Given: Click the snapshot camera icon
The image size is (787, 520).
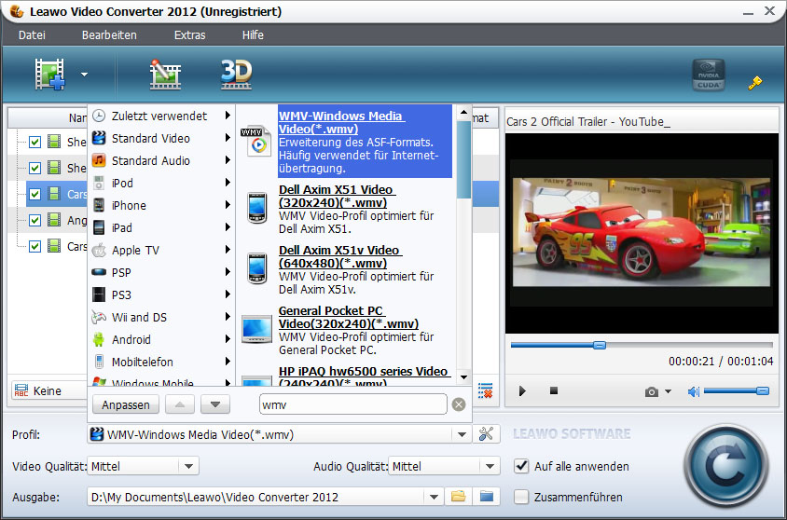Looking at the screenshot, I should click(x=652, y=391).
